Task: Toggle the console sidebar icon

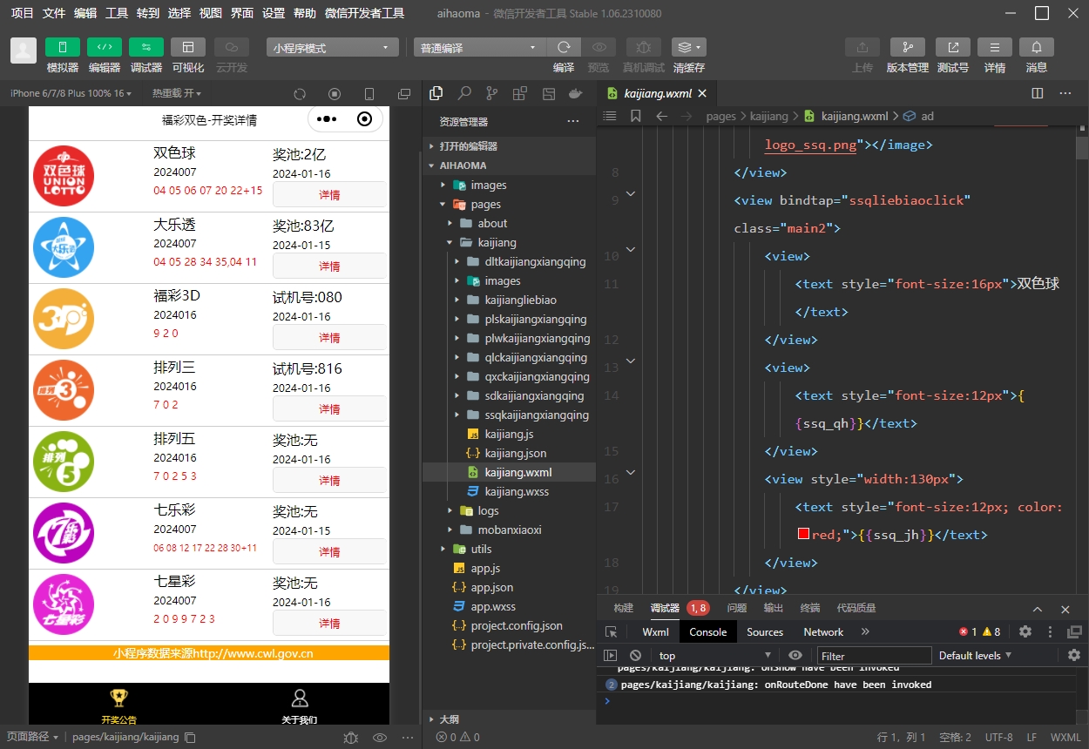Action: pyautogui.click(x=611, y=655)
